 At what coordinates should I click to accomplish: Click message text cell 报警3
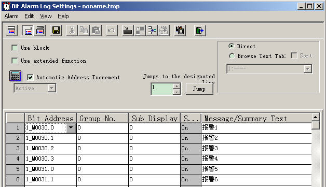click(x=256, y=149)
